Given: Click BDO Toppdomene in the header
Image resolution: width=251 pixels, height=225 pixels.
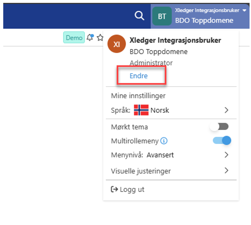Looking at the screenshot, I should coord(204,20).
